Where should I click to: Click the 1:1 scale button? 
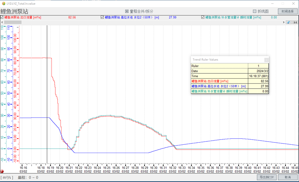(295, 22)
